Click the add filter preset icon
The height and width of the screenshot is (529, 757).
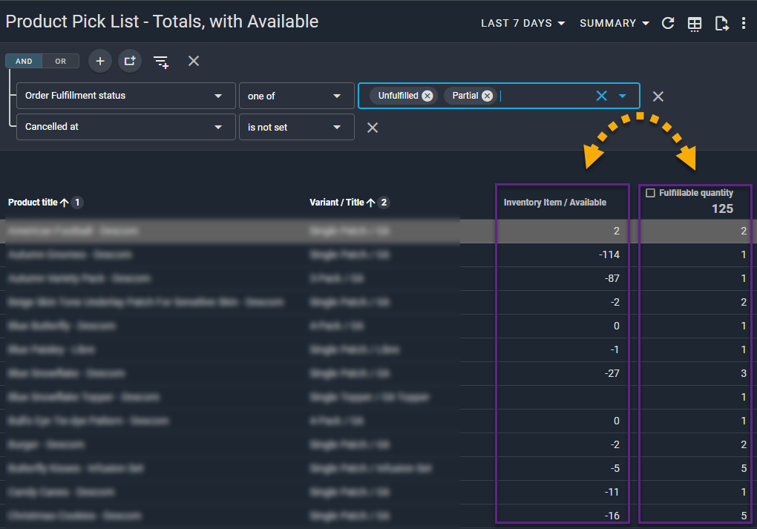[x=161, y=62]
